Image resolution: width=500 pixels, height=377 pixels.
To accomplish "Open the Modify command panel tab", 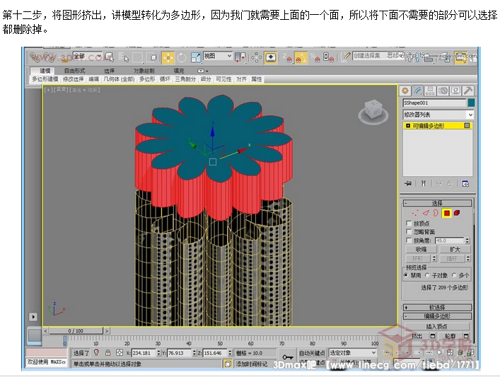I will pos(418,91).
